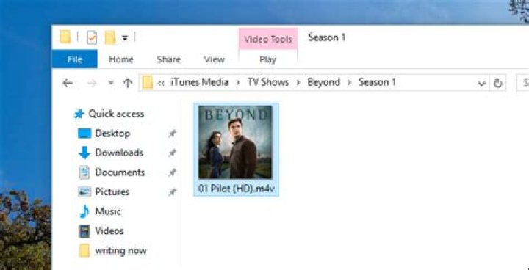The image size is (529, 270).
Task: Click the Properties checkmark quick-access icon
Action: click(92, 37)
